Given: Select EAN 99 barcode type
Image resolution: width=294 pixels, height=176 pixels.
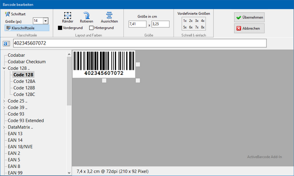Looking at the screenshot, I should pyautogui.click(x=15, y=173).
